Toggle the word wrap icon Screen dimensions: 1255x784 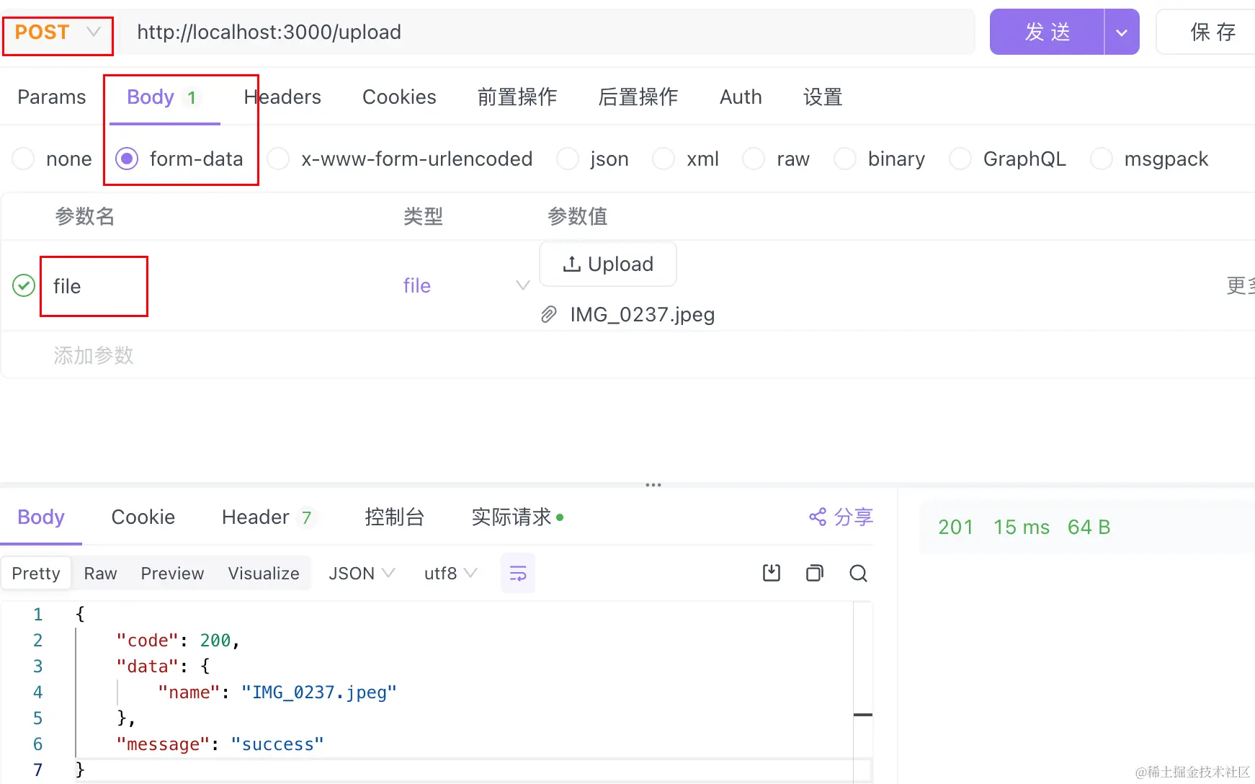coord(518,573)
